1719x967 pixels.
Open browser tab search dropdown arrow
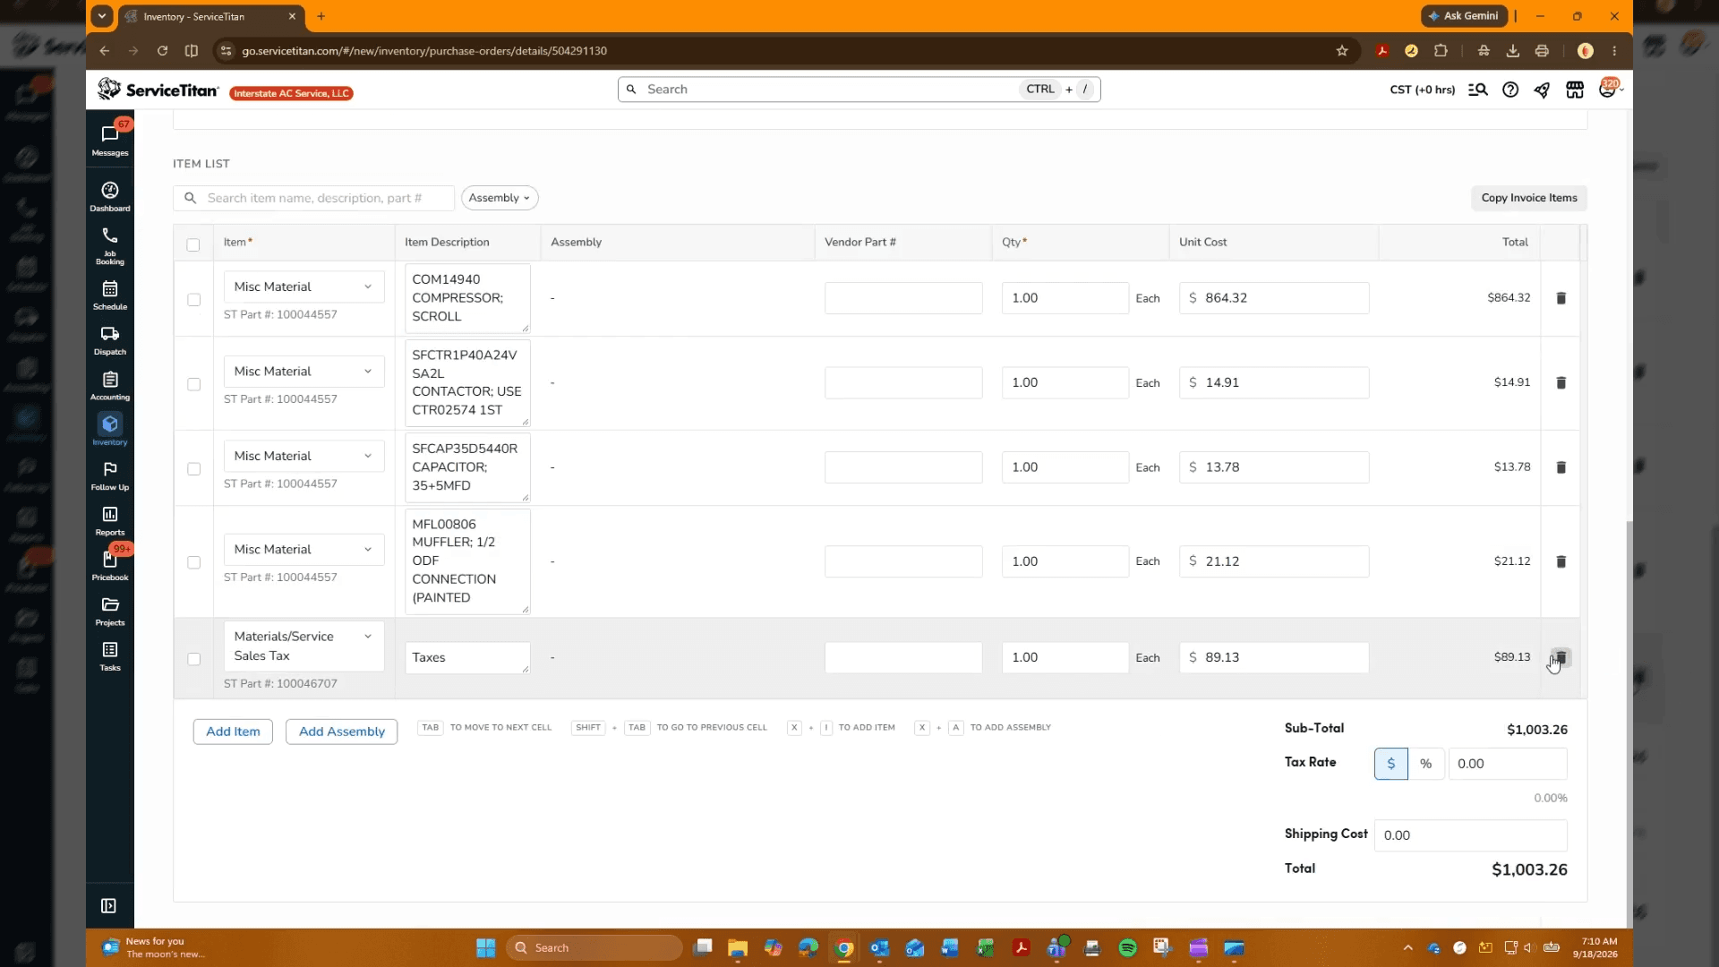pos(102,16)
